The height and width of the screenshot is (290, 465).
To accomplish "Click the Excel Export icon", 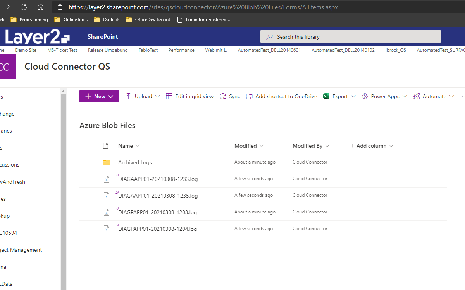I will 326,96.
